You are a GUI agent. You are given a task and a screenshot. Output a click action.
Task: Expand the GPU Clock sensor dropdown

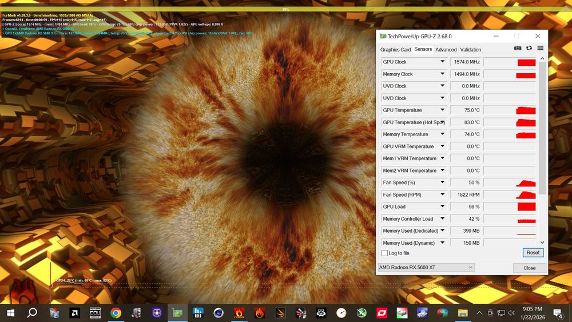tap(442, 62)
